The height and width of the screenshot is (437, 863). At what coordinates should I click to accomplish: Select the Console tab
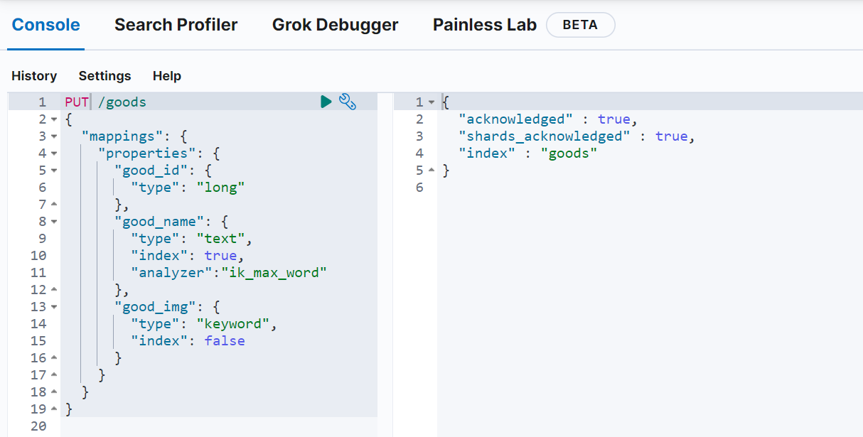tap(45, 25)
